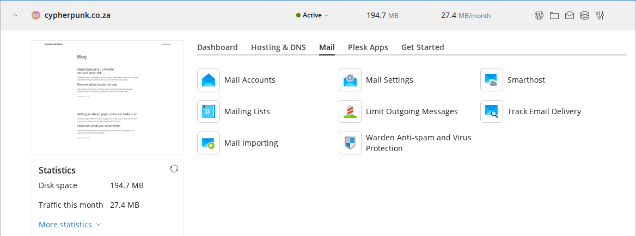Open the Mail Accounts envelope icon
The width and height of the screenshot is (636, 236).
[209, 80]
